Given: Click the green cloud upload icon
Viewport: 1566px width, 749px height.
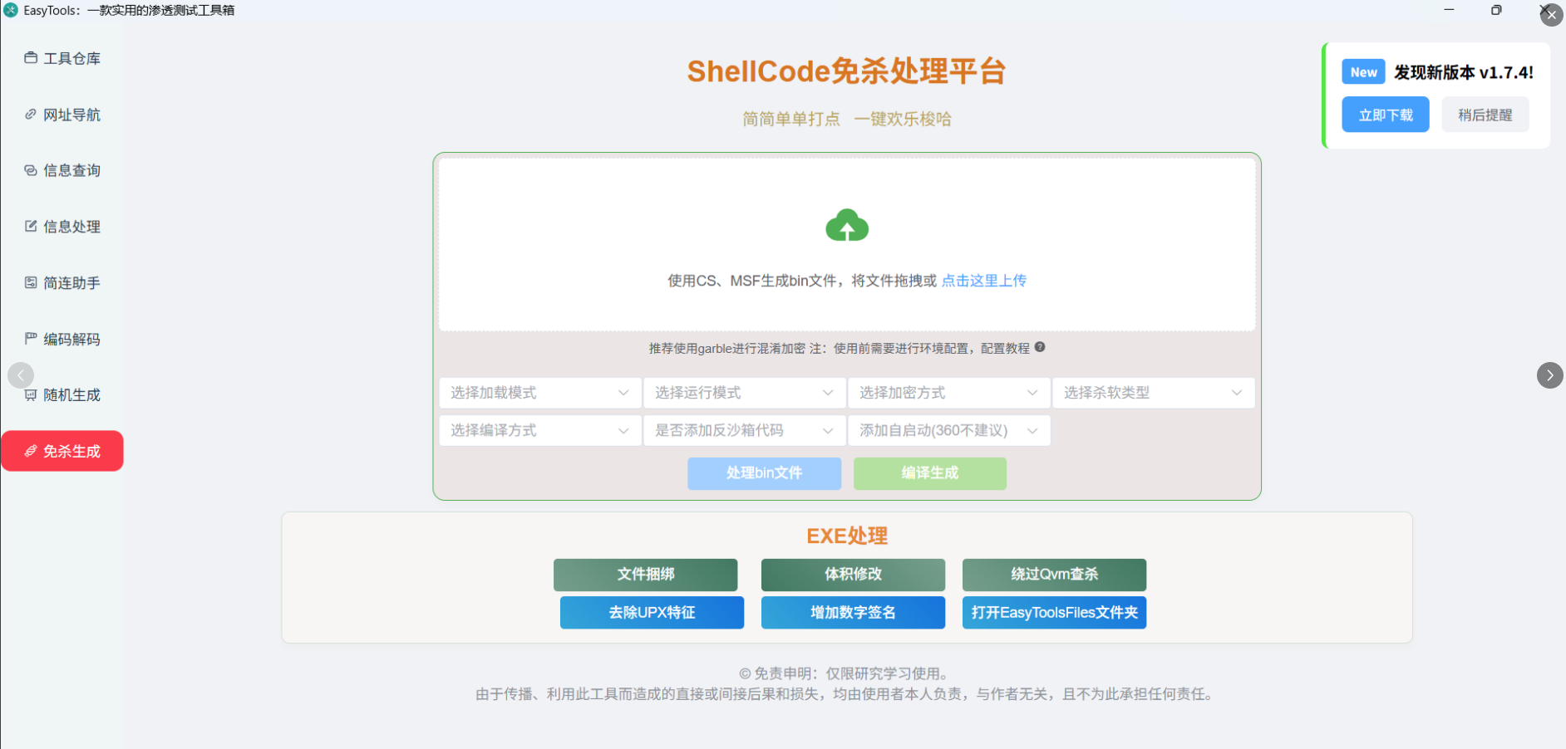Looking at the screenshot, I should [x=847, y=225].
